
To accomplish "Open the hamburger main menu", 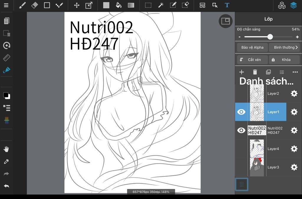I will click(x=6, y=5).
